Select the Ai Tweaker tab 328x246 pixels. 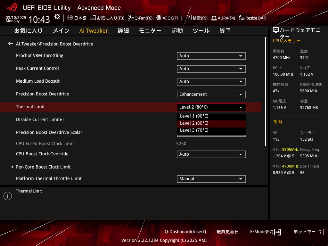[x=94, y=31]
